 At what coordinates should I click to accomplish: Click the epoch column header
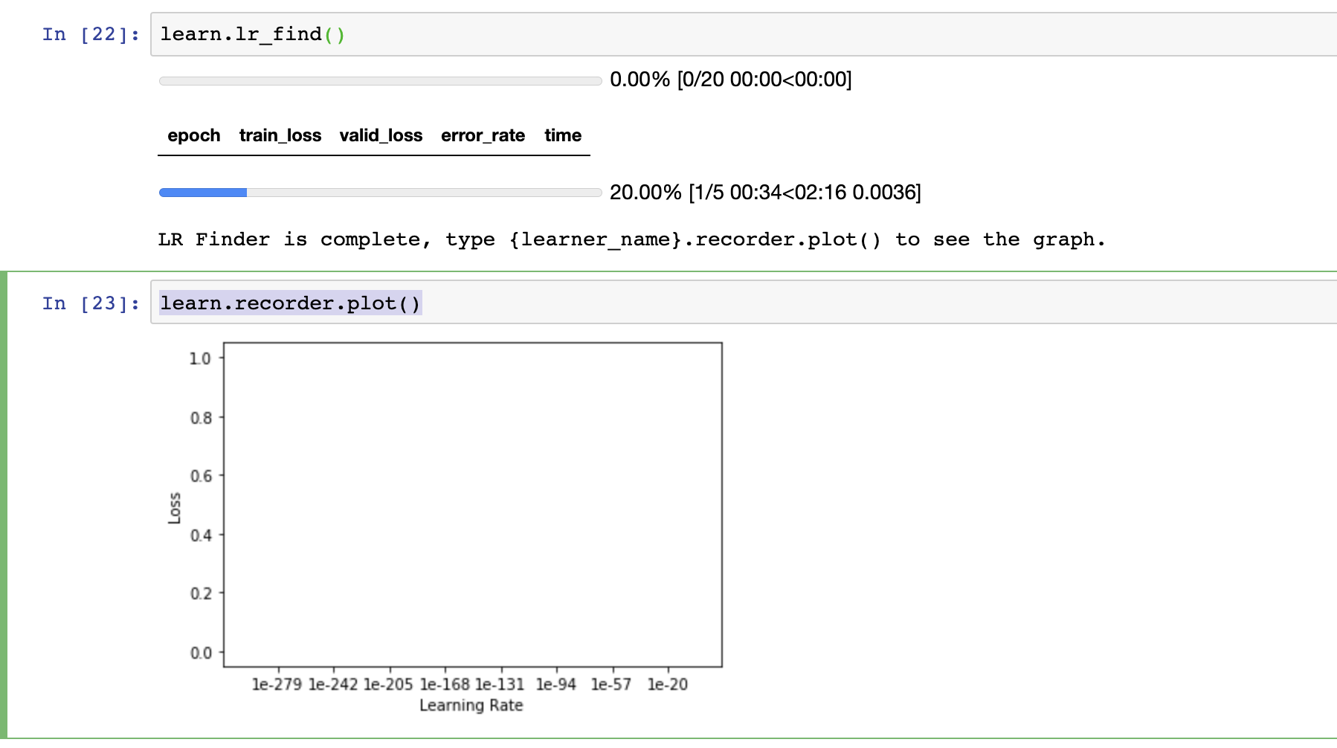click(x=193, y=135)
